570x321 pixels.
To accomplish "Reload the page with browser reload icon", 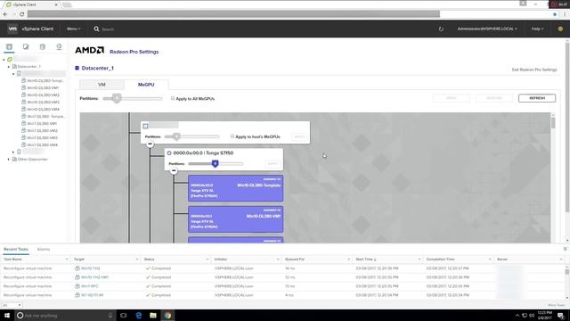I will click(x=21, y=14).
